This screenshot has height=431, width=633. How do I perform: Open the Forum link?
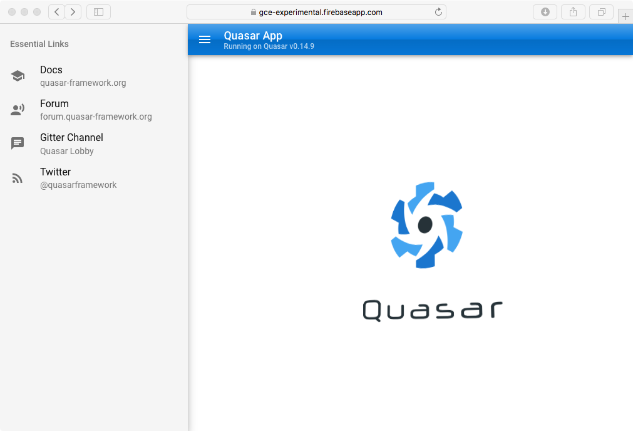(x=94, y=110)
